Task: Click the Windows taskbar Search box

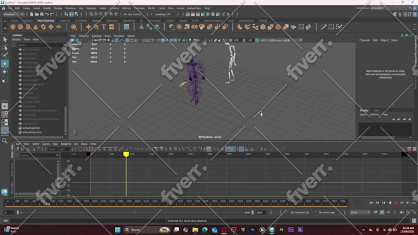Action: (147, 229)
